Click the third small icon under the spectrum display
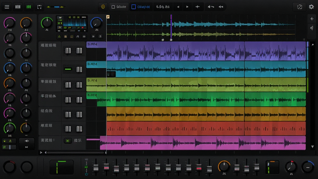The height and width of the screenshot is (179, 318). point(72,37)
